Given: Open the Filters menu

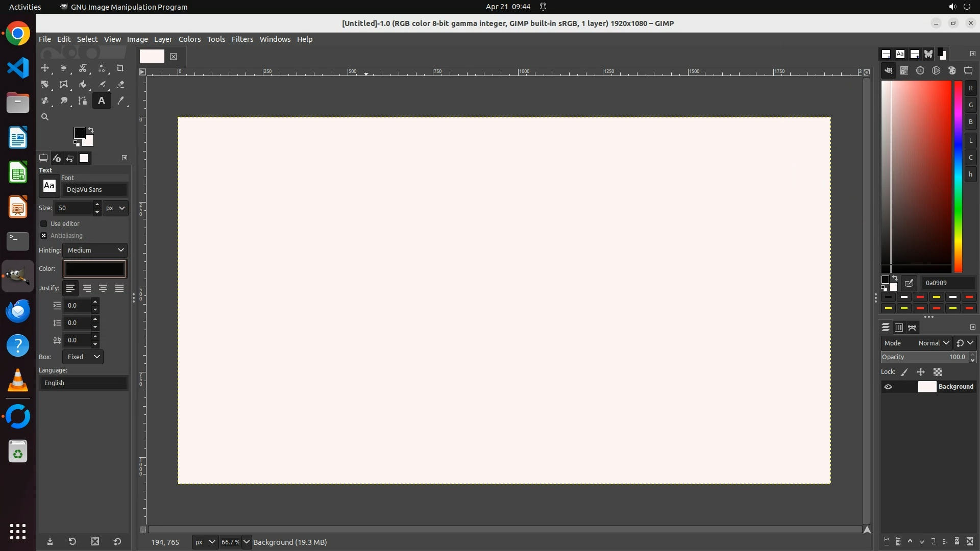Looking at the screenshot, I should pyautogui.click(x=242, y=39).
